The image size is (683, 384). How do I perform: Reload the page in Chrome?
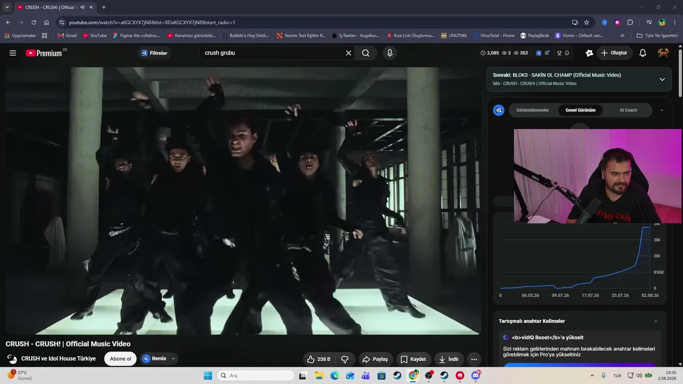tap(34, 22)
